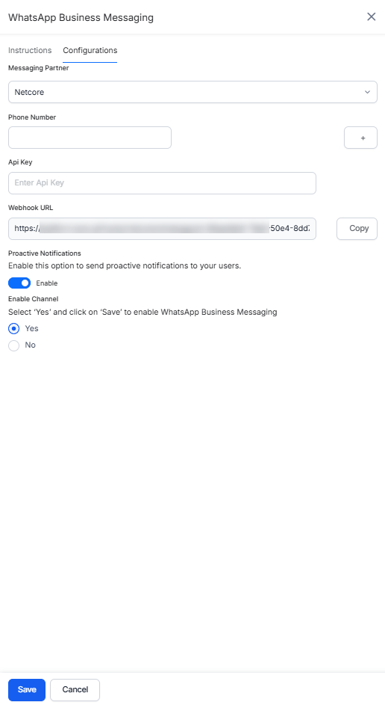Select the Yes radio button
This screenshot has width=385, height=705.
click(x=14, y=329)
